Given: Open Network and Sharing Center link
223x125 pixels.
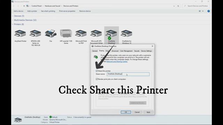Looking at the screenshot, I should coord(117,61).
